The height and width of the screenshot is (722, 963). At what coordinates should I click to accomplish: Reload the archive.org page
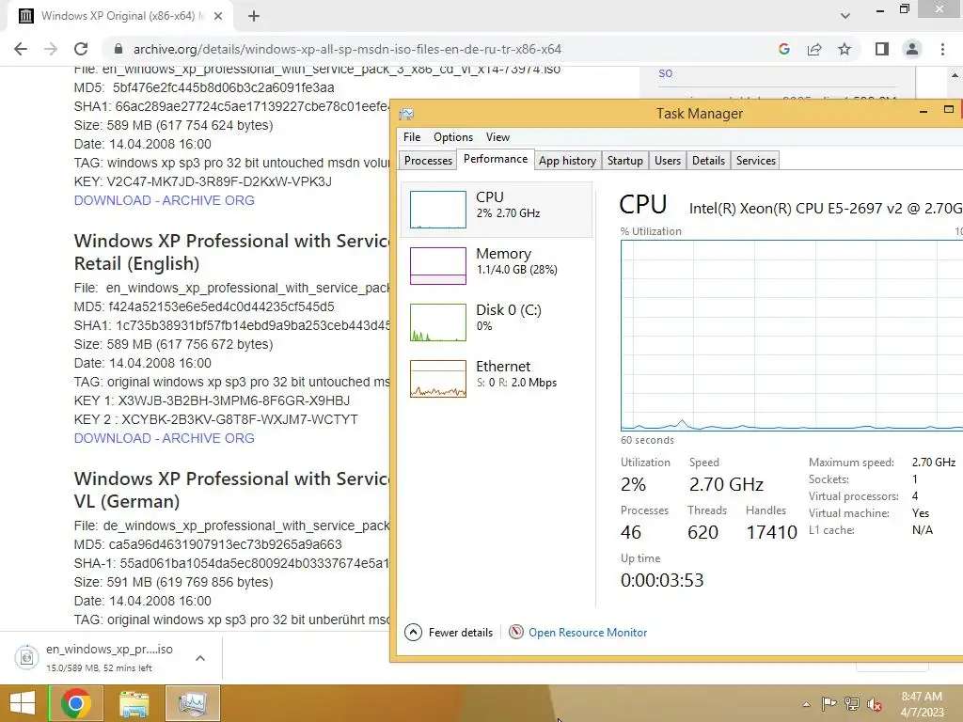(81, 49)
